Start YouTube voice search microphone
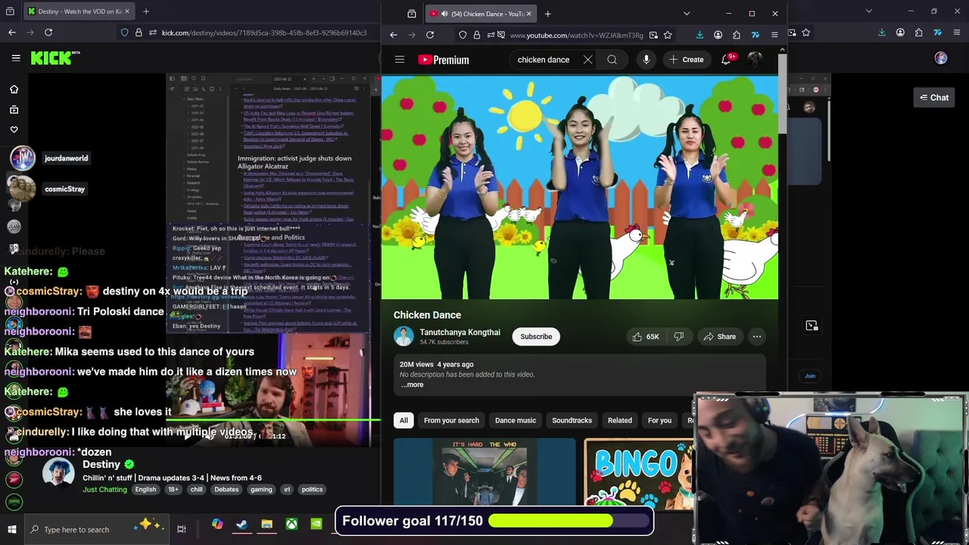969x545 pixels. pos(646,60)
